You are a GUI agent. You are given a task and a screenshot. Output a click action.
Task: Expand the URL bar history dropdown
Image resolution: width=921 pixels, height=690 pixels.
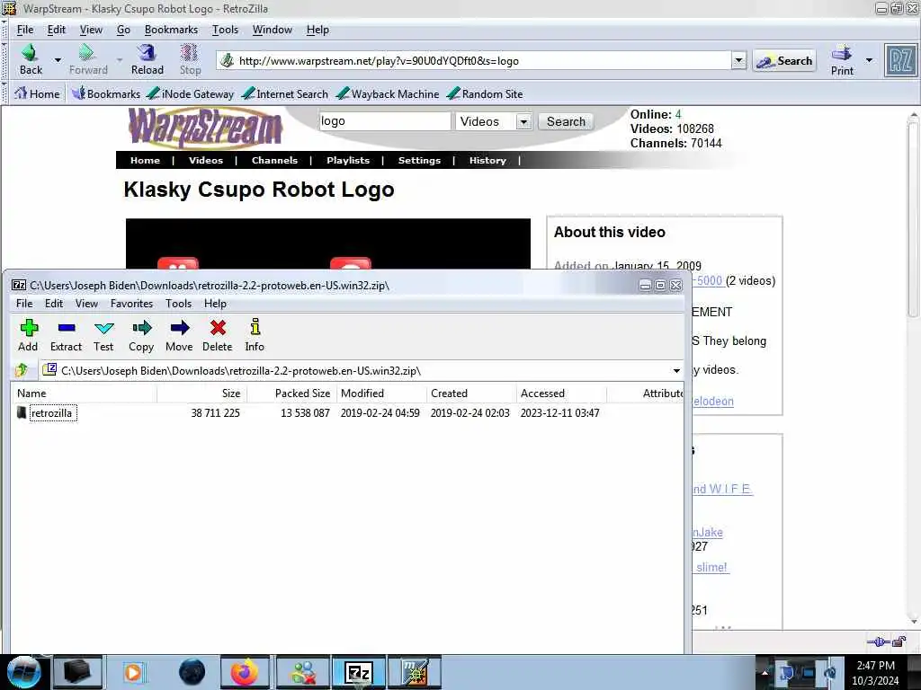click(x=739, y=60)
